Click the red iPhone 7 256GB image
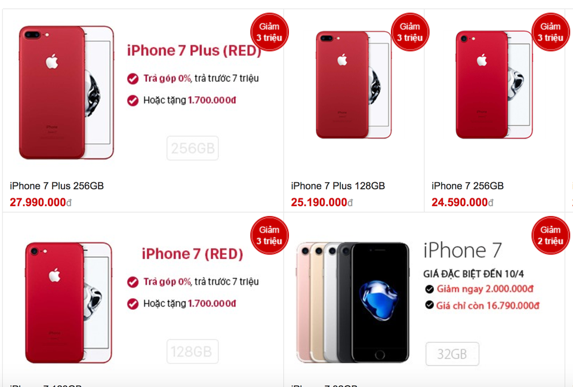This screenshot has height=387, width=573. 494,85
